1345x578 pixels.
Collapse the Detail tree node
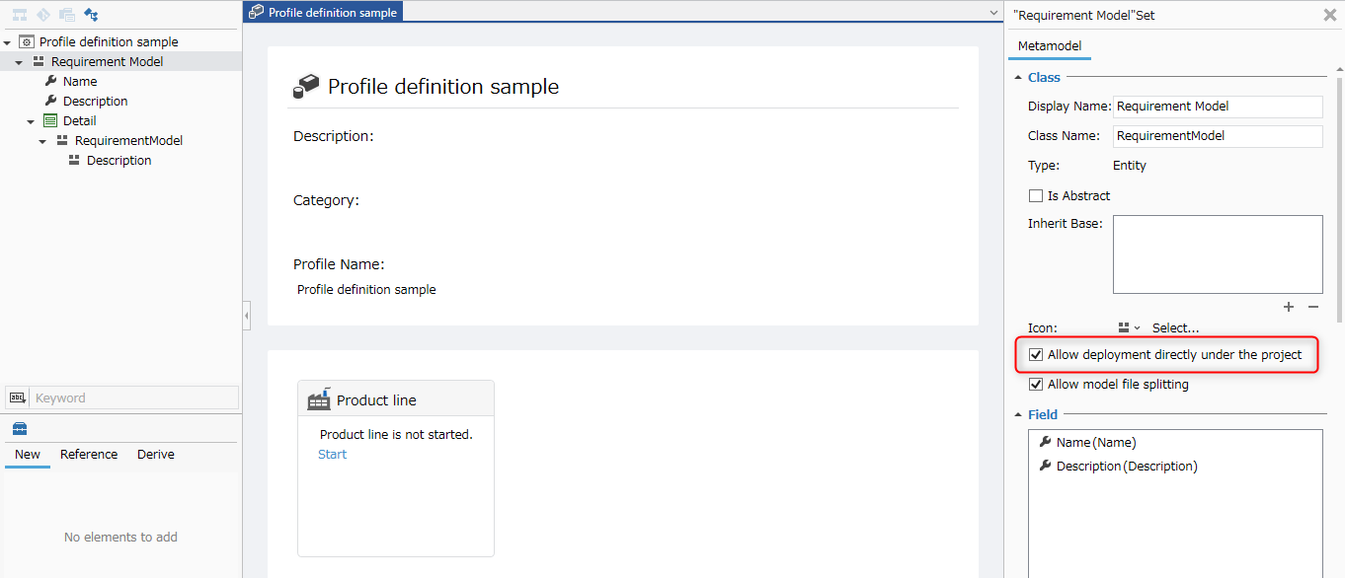(31, 121)
